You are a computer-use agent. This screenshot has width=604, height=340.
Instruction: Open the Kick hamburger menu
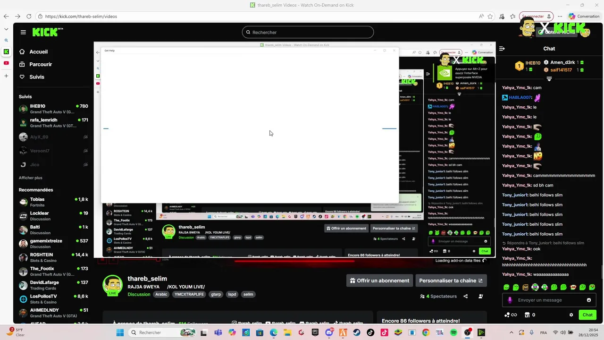[23, 32]
